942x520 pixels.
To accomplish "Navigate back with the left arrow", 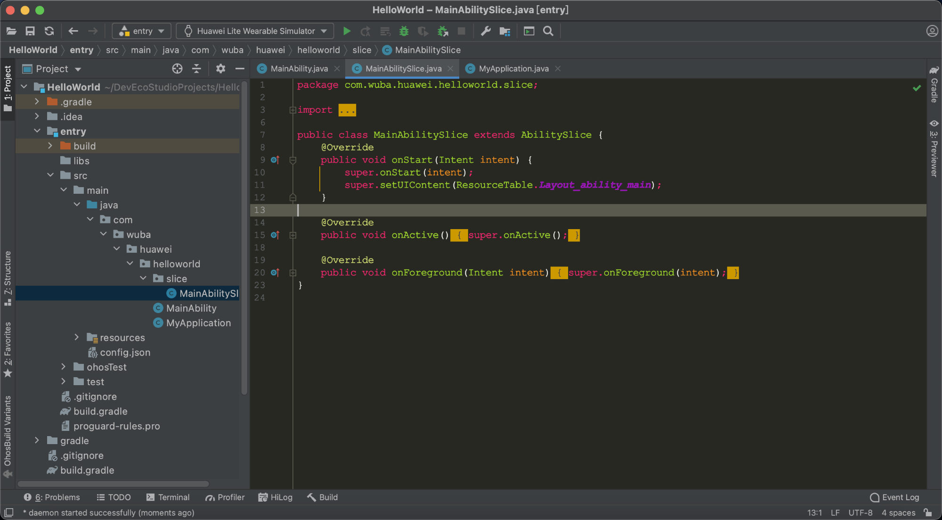I will click(x=73, y=31).
